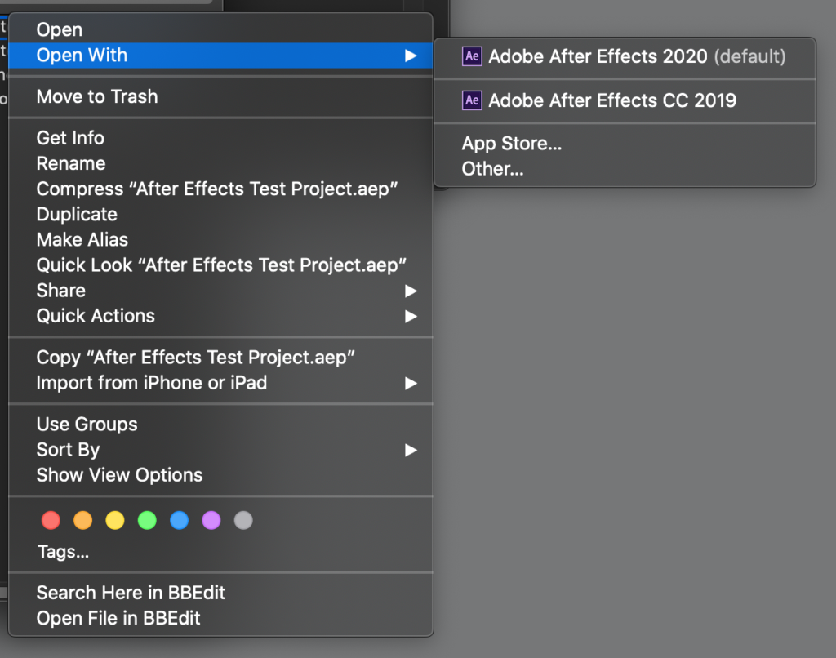Quick Look After Effects Test Project.aep
The width and height of the screenshot is (836, 658).
click(220, 265)
